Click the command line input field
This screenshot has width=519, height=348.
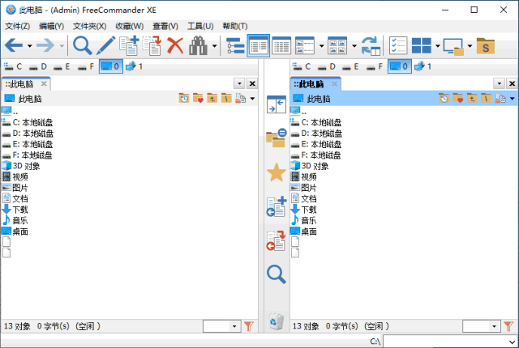pos(448,342)
